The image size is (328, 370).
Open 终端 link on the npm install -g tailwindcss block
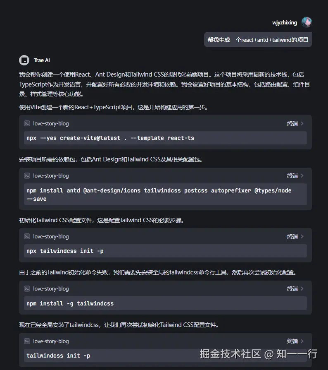pyautogui.click(x=292, y=288)
